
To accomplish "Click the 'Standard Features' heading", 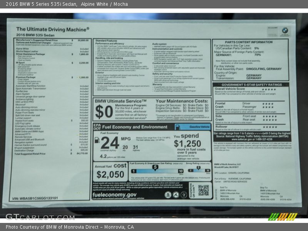I will pyautogui.click(x=106, y=41).
